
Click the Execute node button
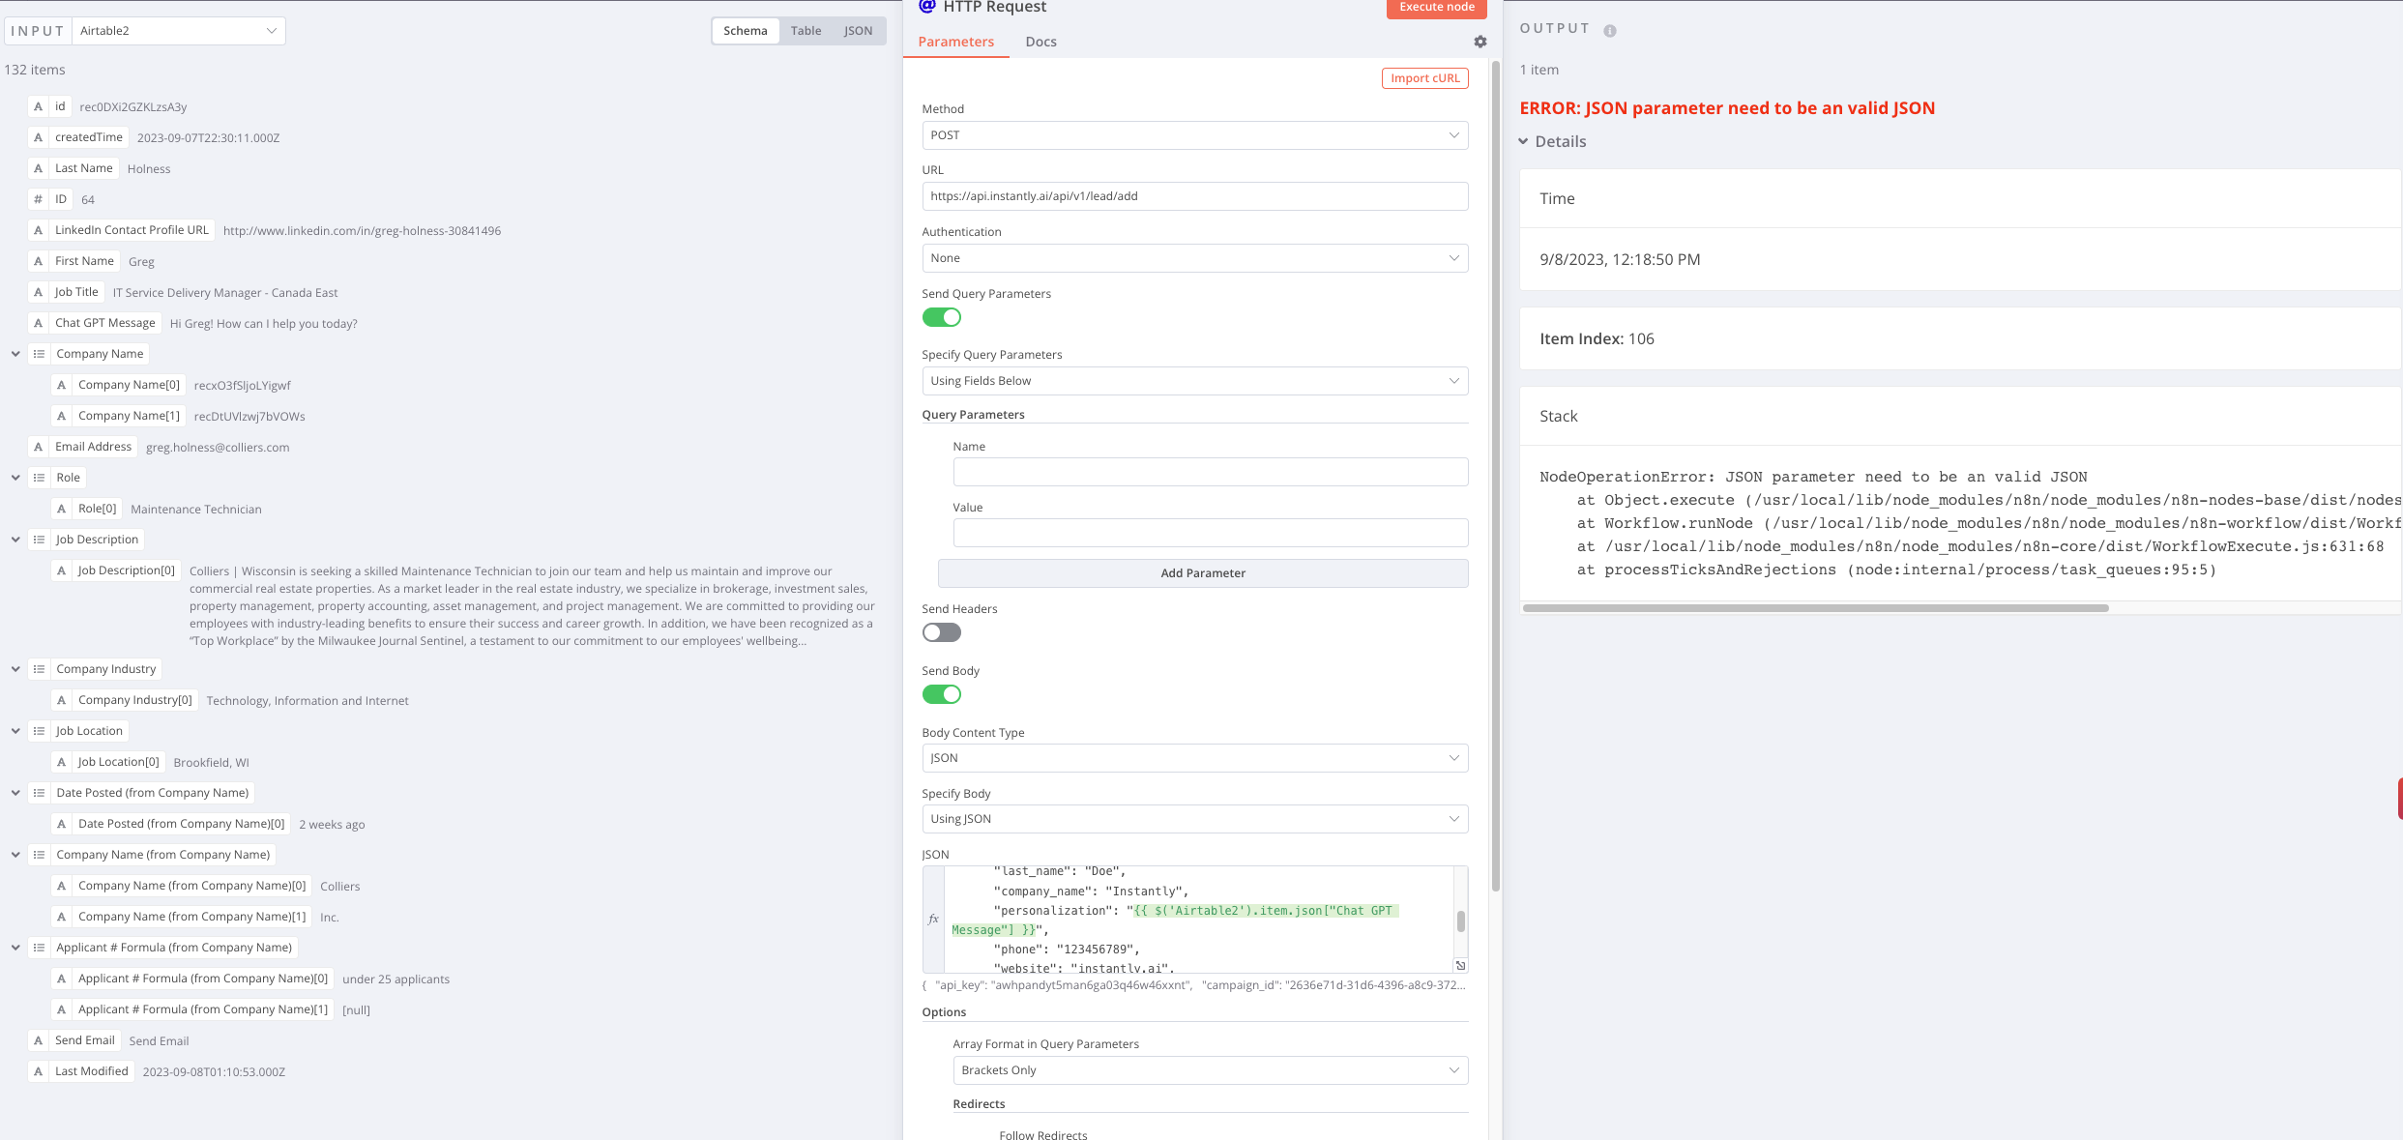coord(1436,8)
